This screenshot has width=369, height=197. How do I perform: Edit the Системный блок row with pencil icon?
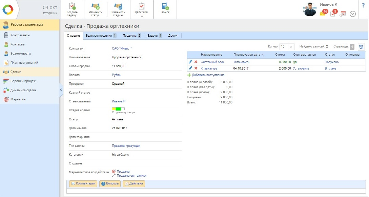[x=190, y=62]
